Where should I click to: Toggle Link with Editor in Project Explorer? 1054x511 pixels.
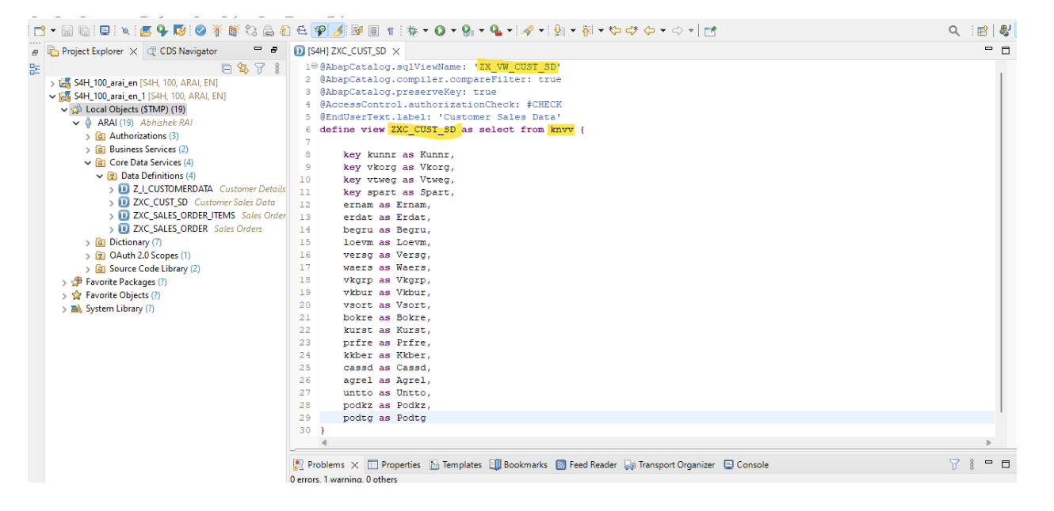click(x=242, y=69)
